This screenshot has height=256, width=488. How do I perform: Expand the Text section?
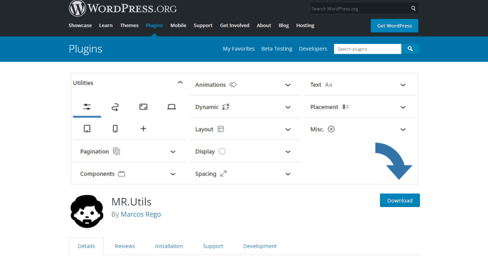point(403,85)
